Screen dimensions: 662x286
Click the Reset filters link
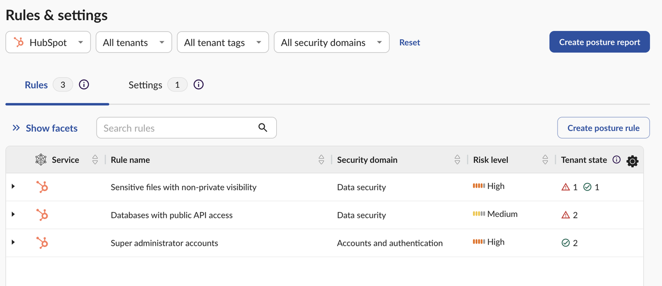point(410,42)
